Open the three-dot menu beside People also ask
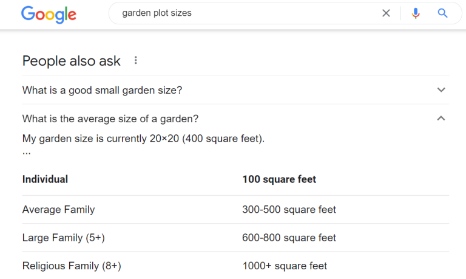This screenshot has height=279, width=466. click(x=136, y=60)
